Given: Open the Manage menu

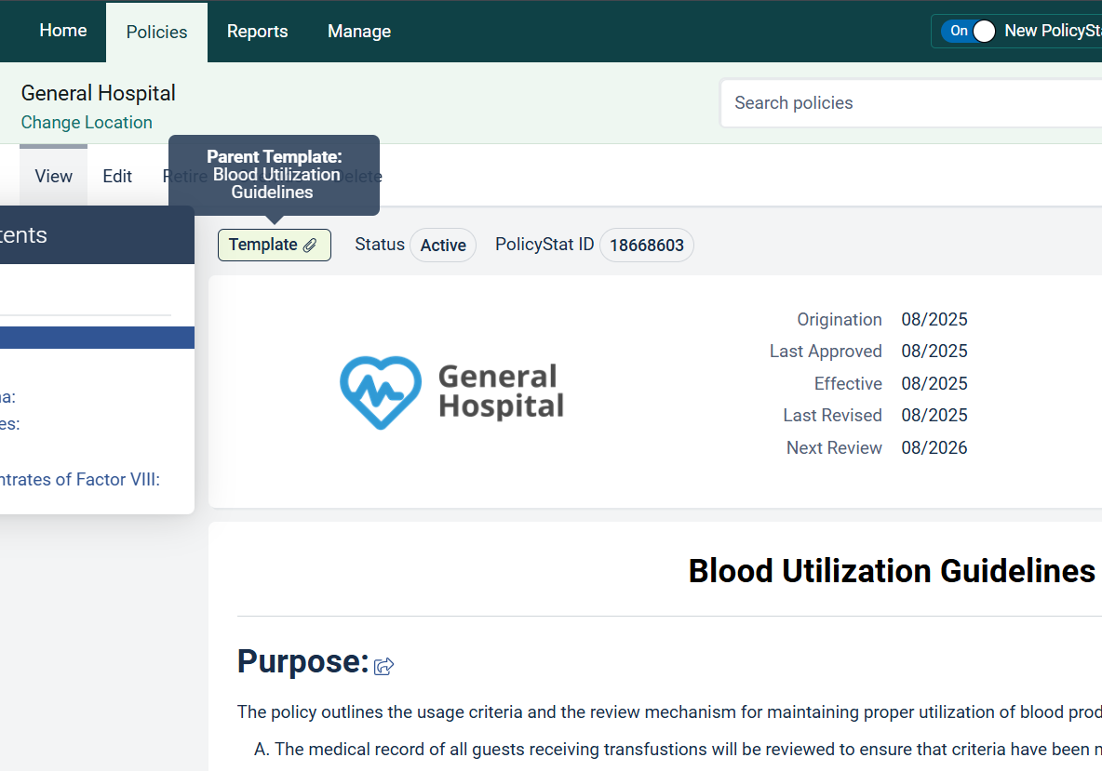Looking at the screenshot, I should coord(359,32).
